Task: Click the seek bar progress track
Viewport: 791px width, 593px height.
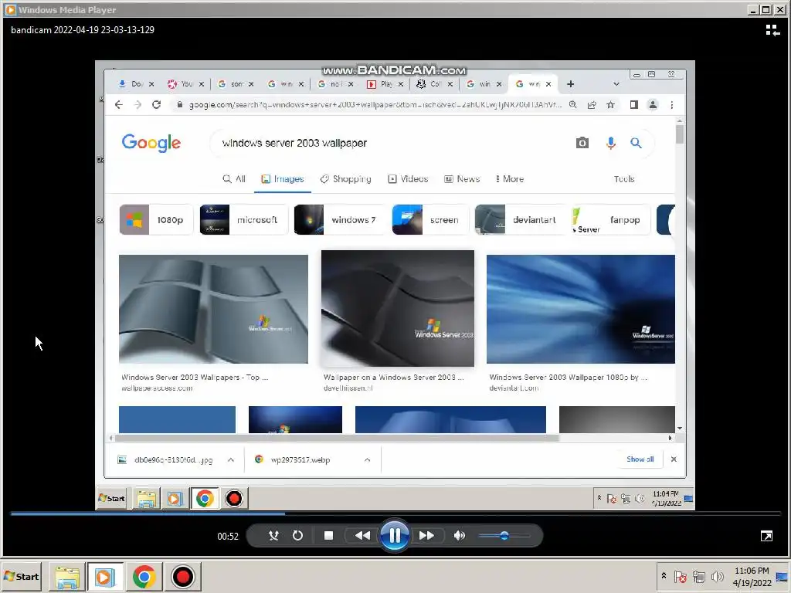Action: point(395,513)
